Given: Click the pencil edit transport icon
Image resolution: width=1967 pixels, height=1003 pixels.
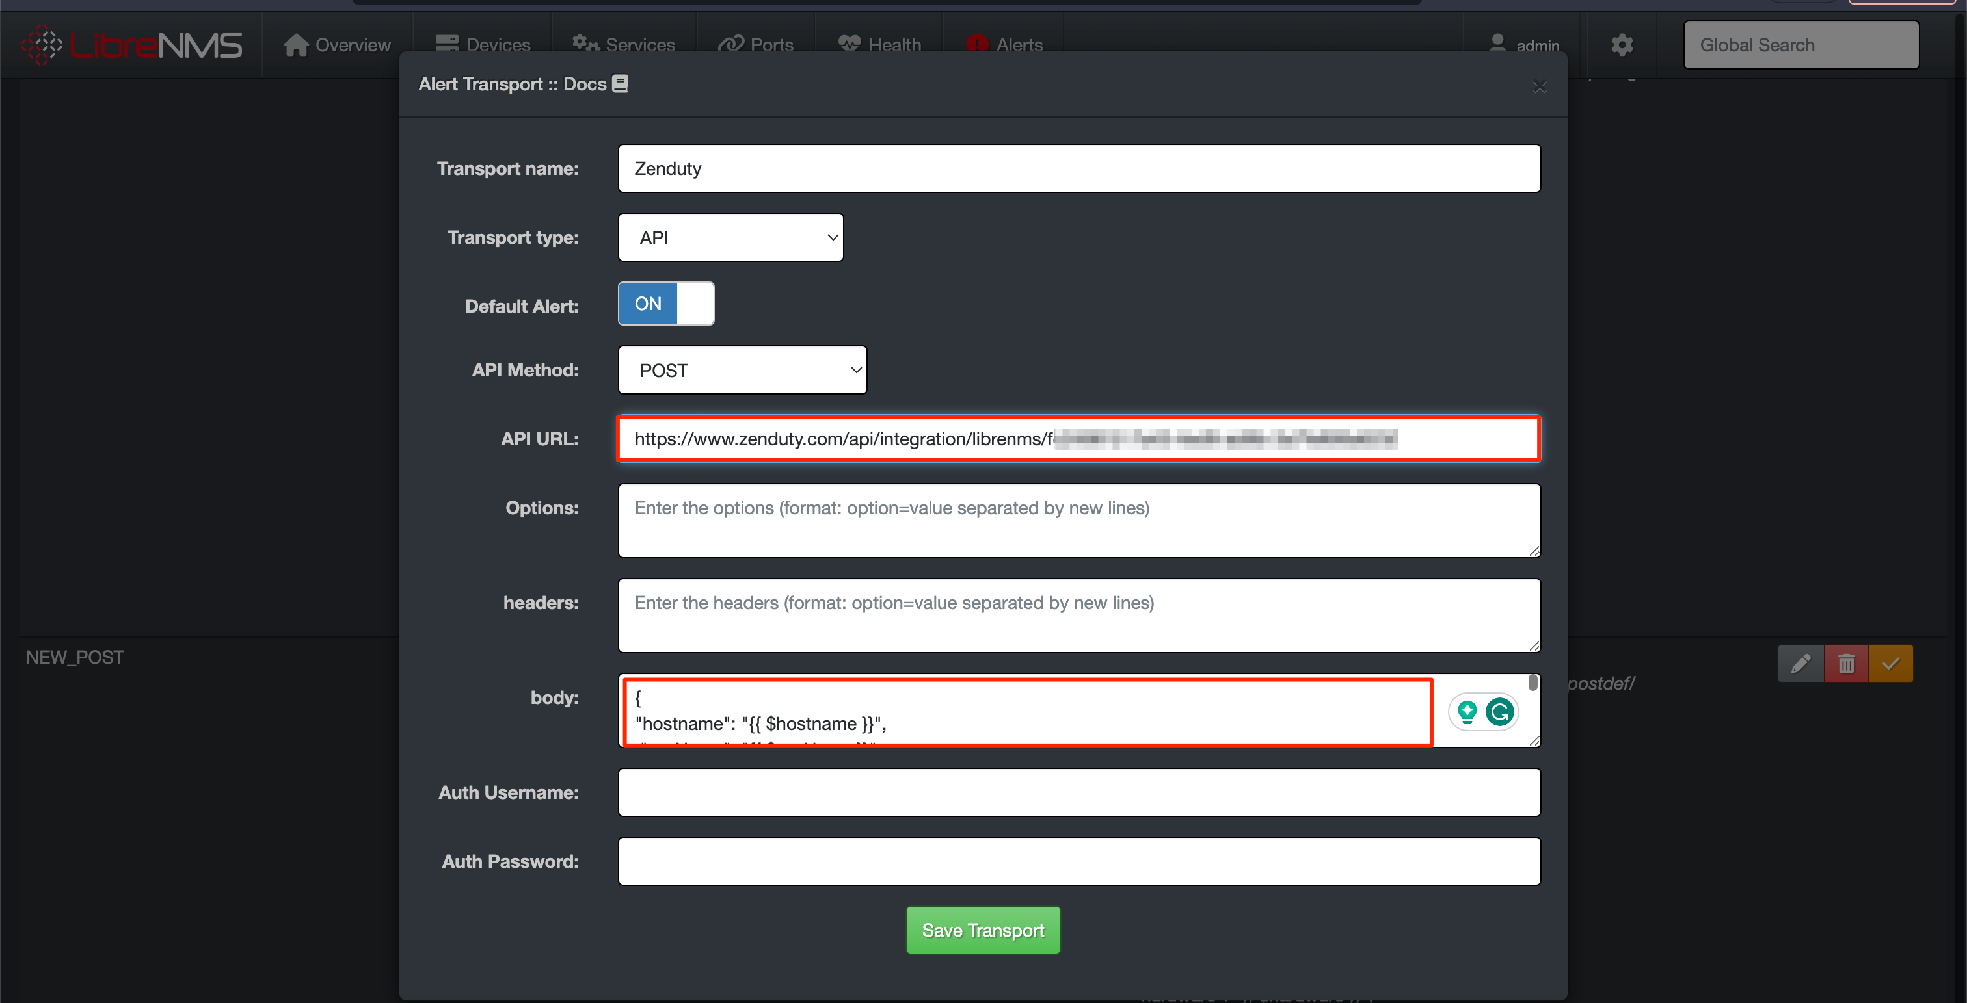Looking at the screenshot, I should 1800,663.
